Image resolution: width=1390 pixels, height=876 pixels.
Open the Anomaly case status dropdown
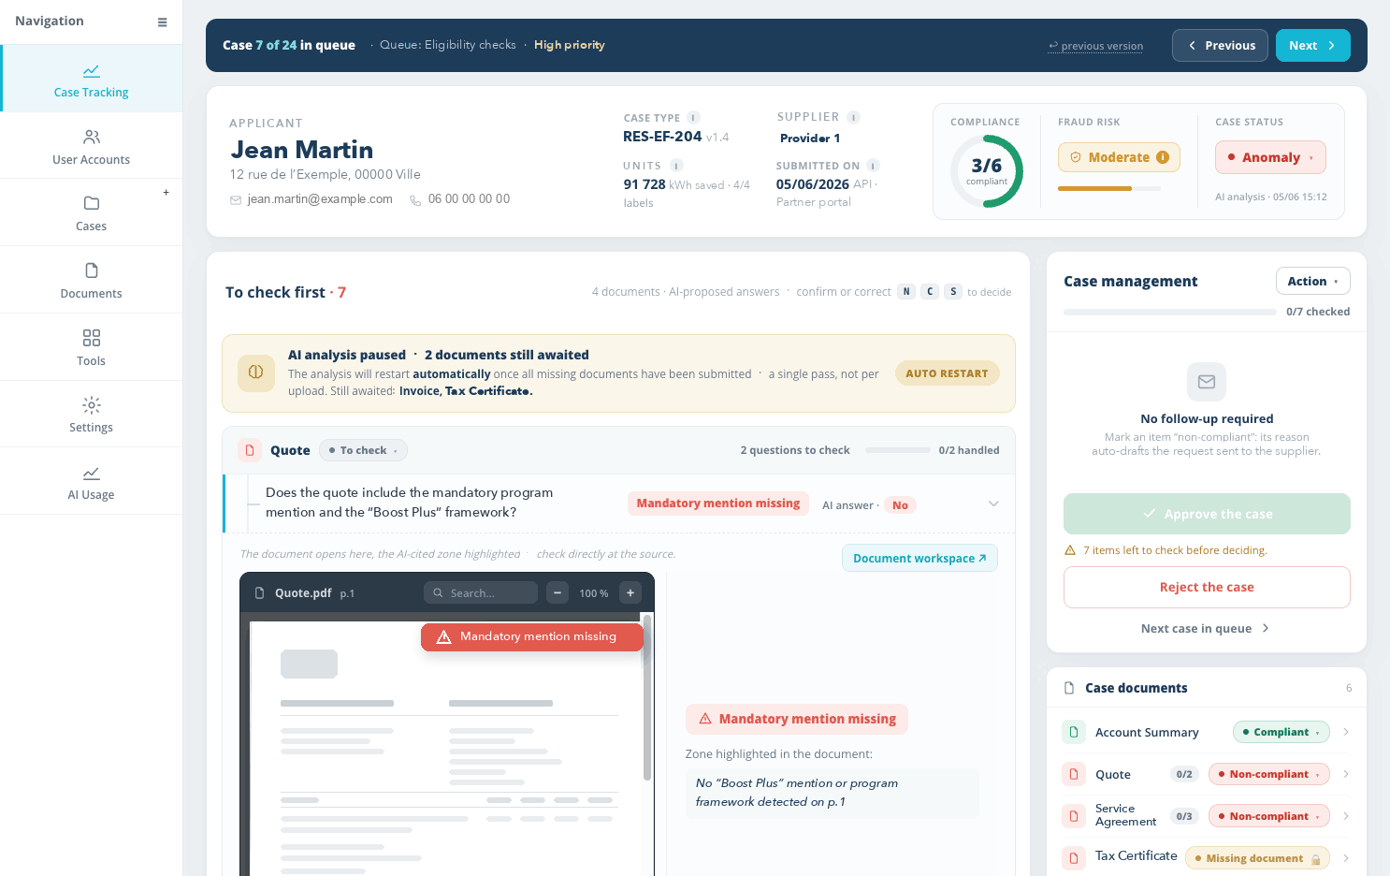1270,157
